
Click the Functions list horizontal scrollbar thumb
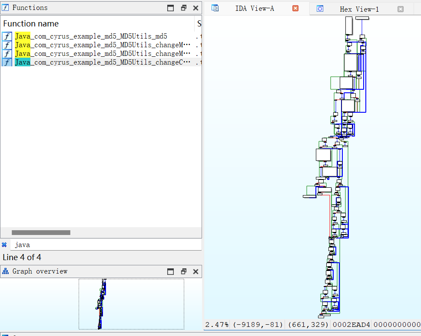point(41,232)
